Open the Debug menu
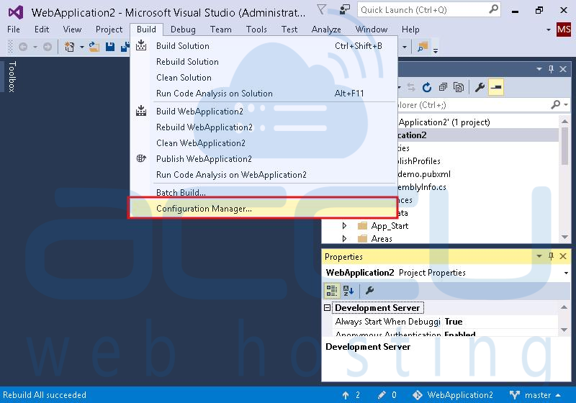The height and width of the screenshot is (403, 576). tap(183, 30)
